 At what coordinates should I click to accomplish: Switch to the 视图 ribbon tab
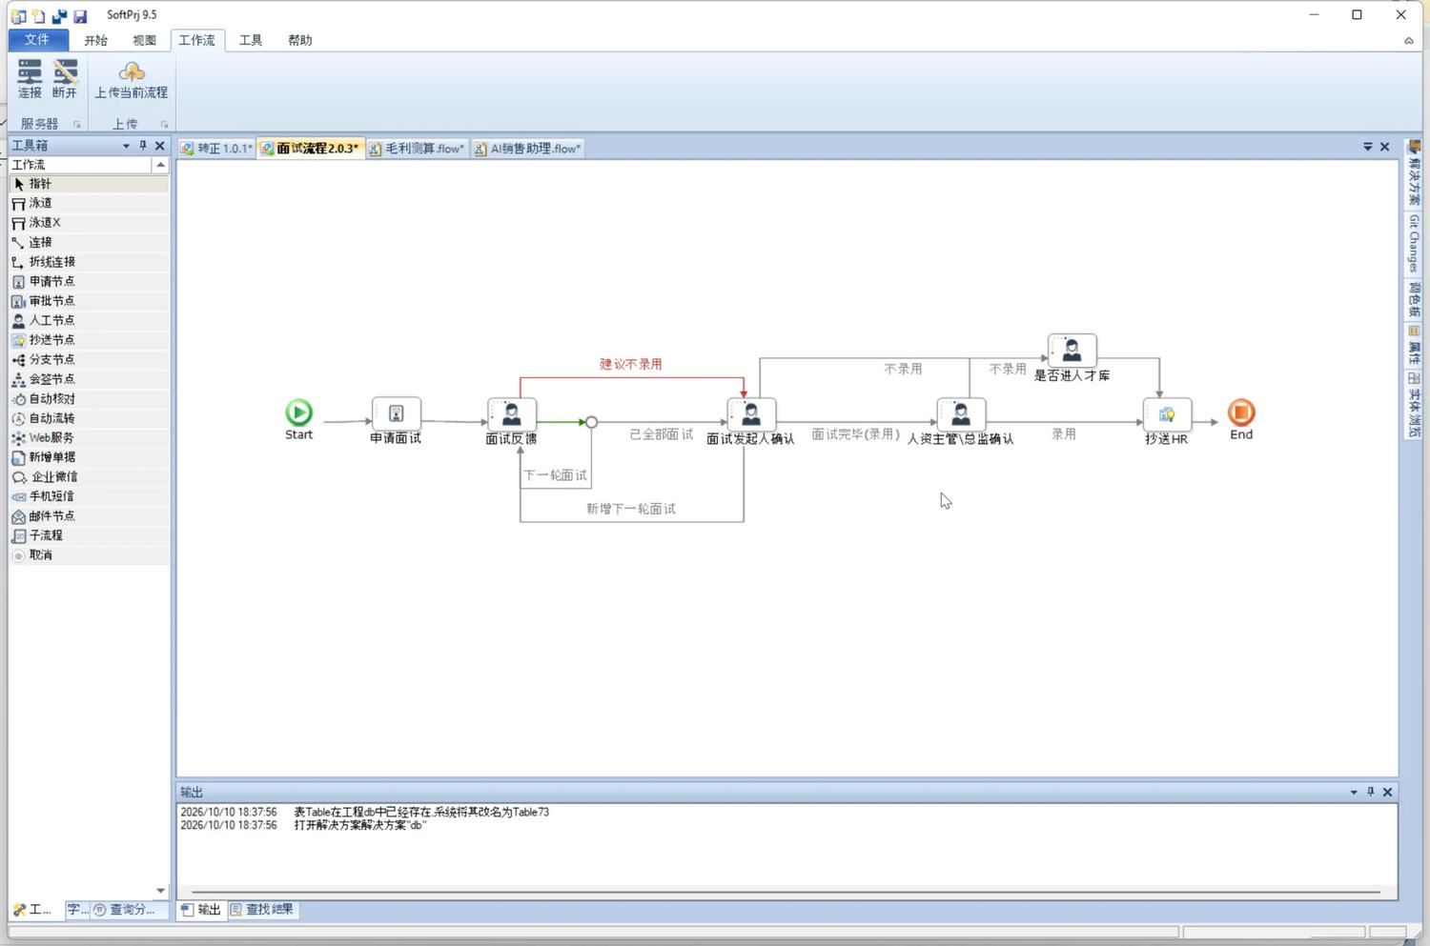click(144, 40)
